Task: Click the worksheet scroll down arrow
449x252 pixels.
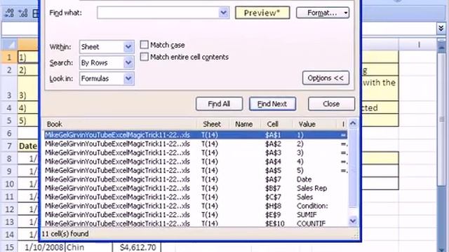Action: [x=442, y=249]
